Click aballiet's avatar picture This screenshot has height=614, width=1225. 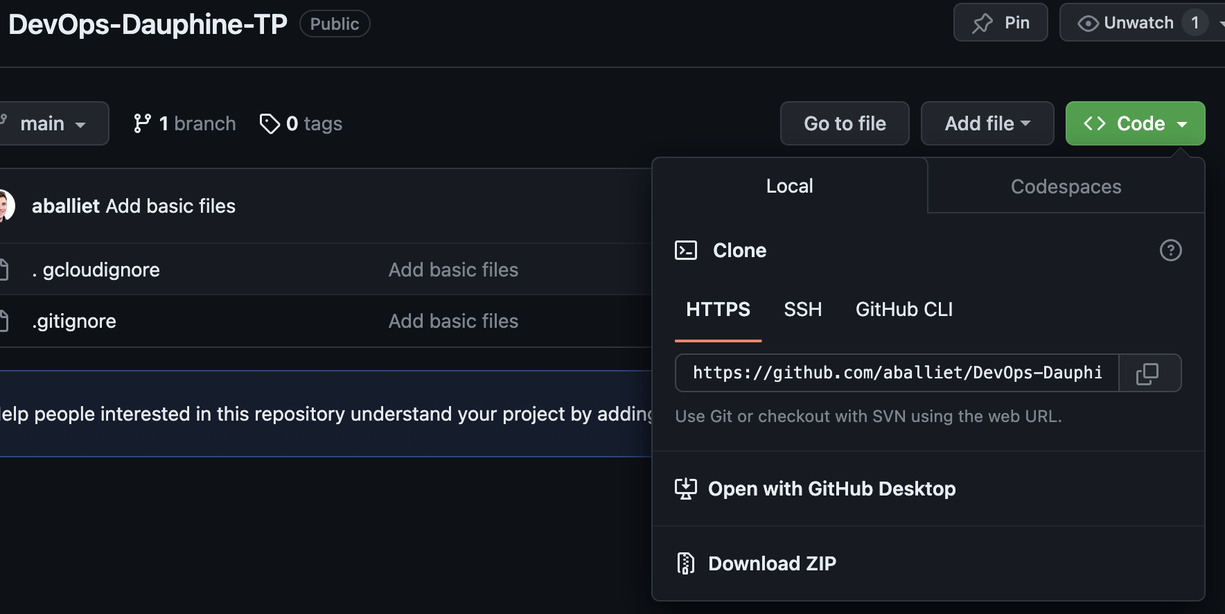(6, 206)
